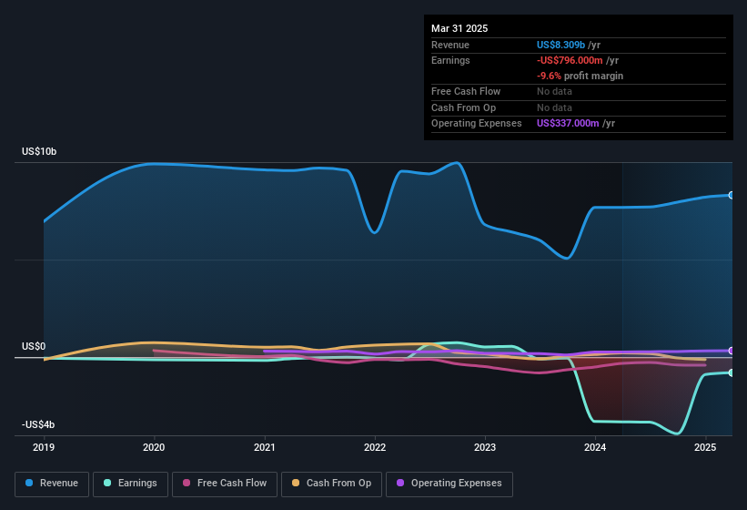Click the -US$796.000m earnings value

570,60
